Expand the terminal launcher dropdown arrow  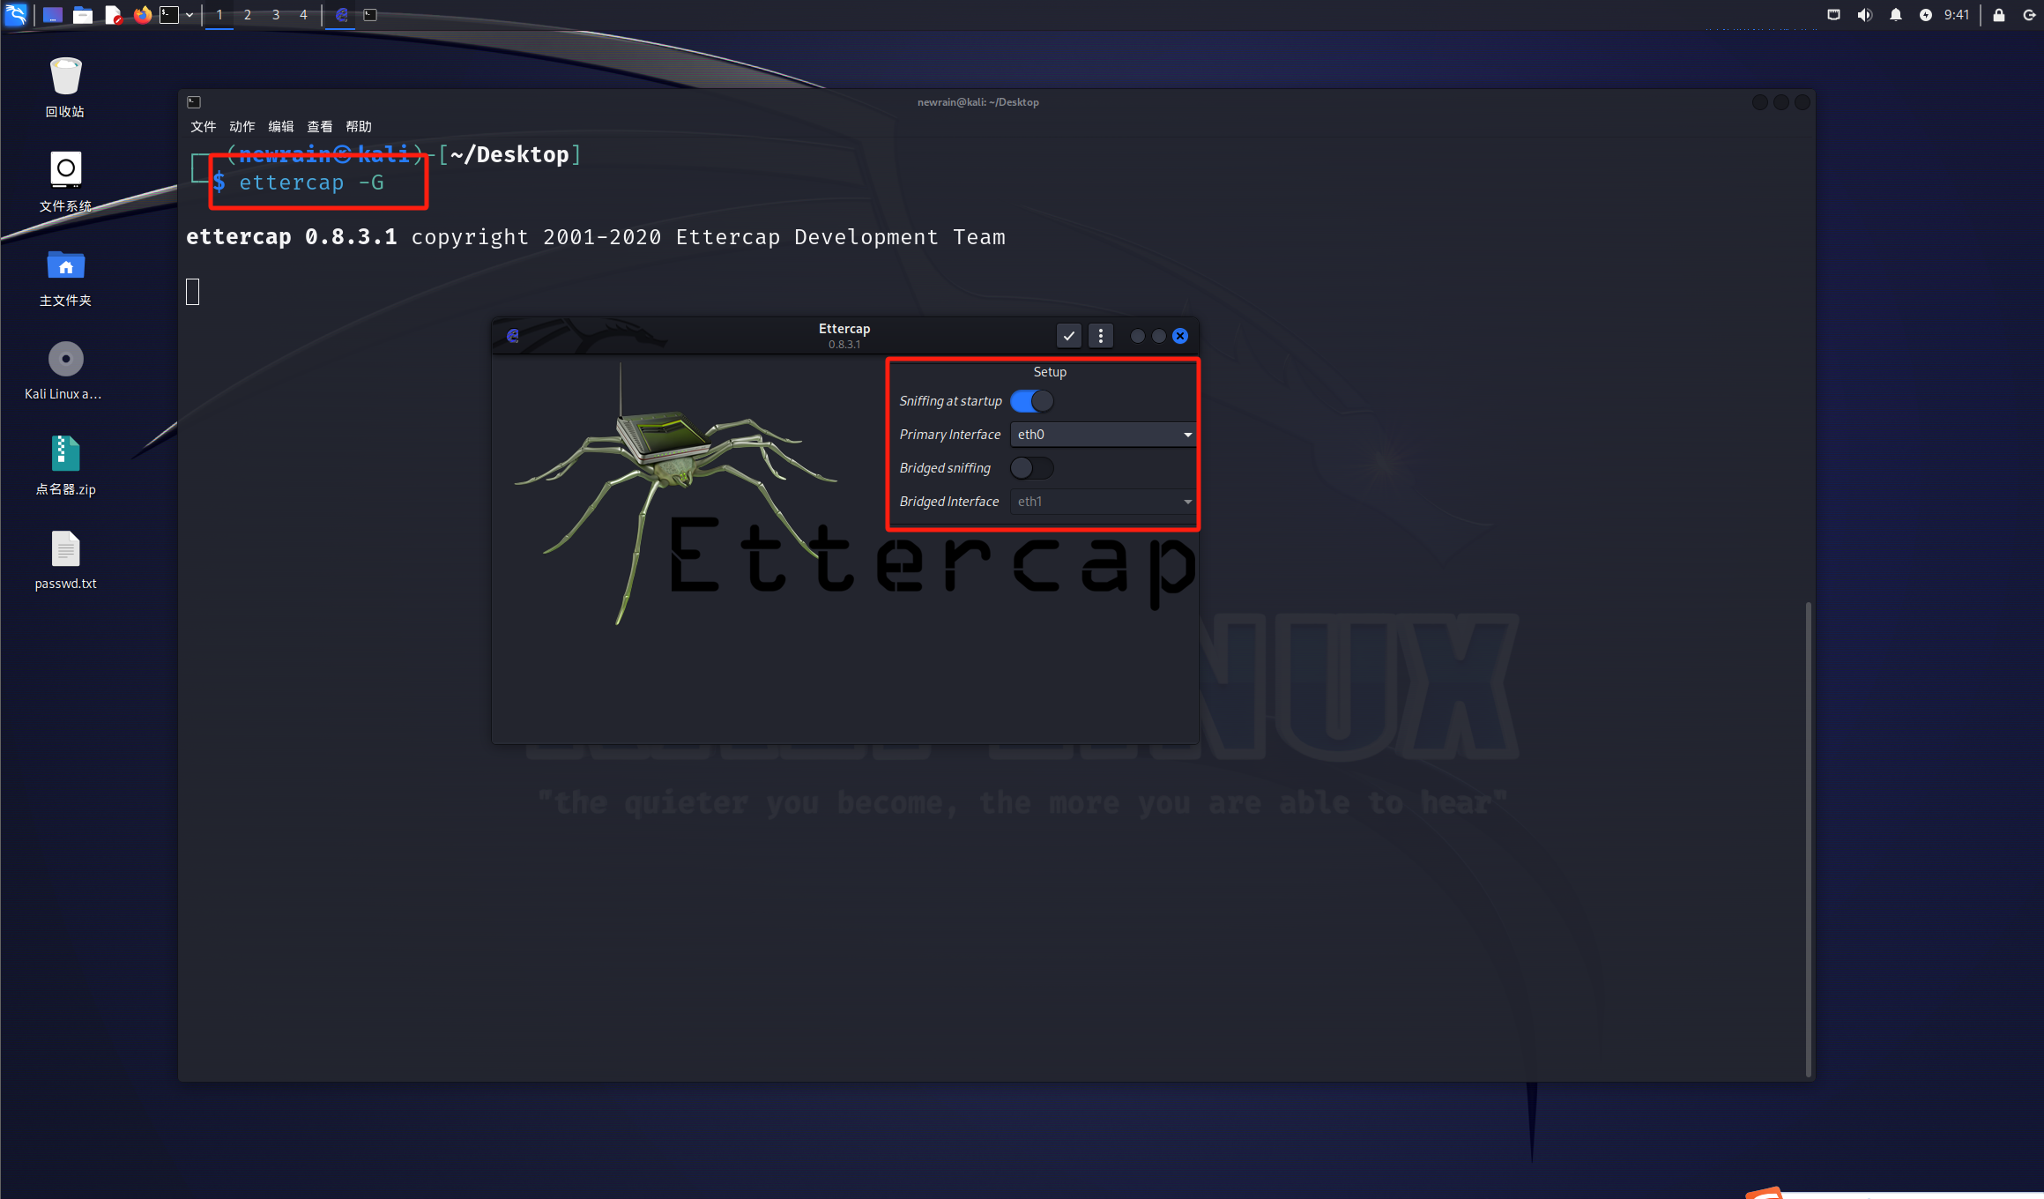coord(190,15)
